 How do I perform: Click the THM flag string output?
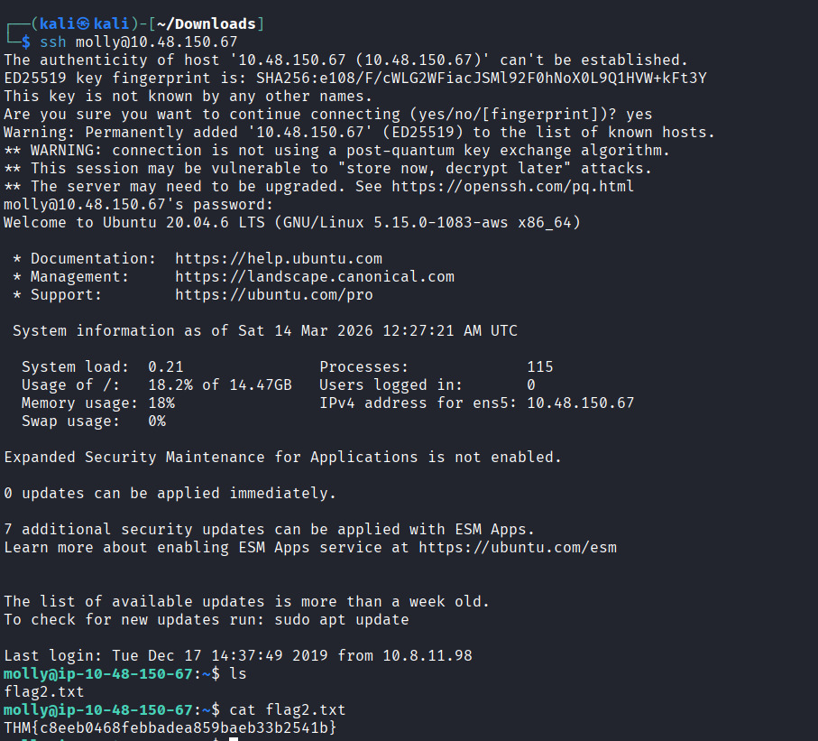point(170,727)
